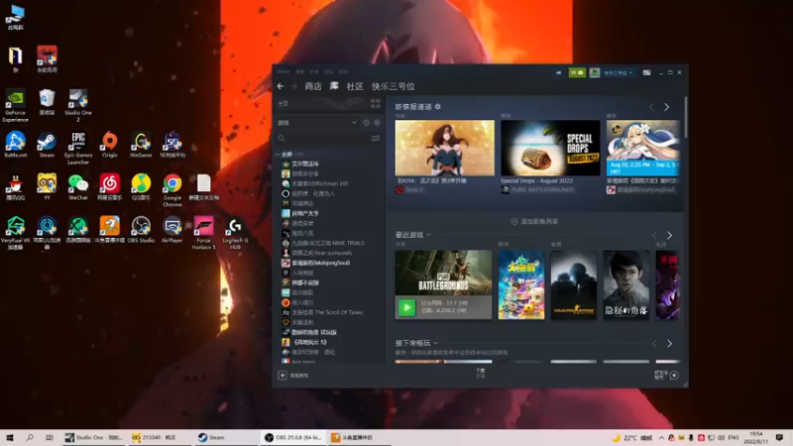Open news settings gear next to 新情报速递

coord(438,107)
